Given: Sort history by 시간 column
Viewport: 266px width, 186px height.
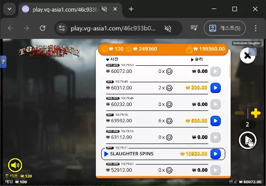Looking at the screenshot, I should (x=112, y=59).
